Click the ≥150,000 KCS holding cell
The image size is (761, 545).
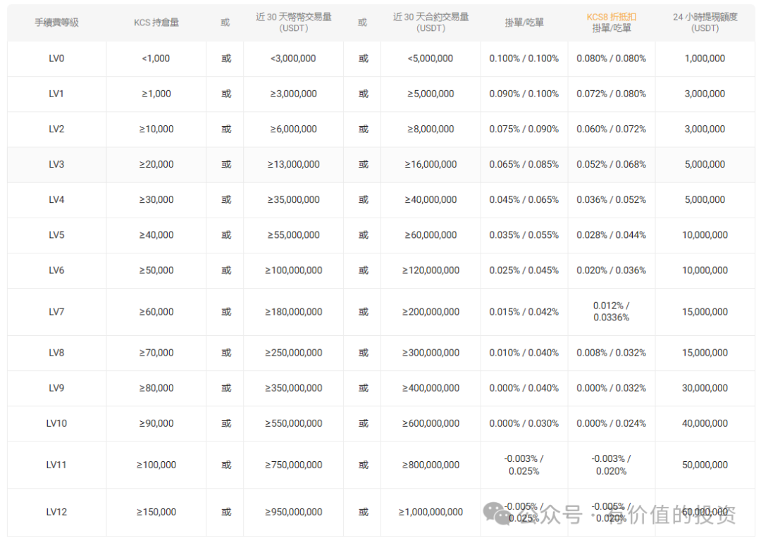(x=156, y=512)
